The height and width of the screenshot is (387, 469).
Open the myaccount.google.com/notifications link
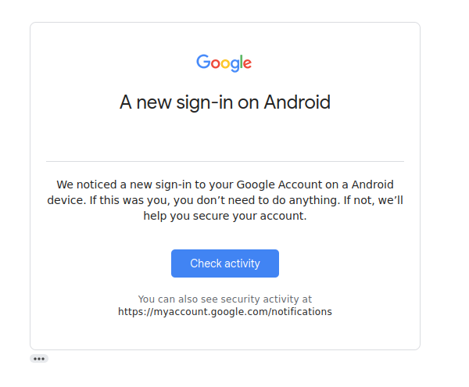[x=225, y=312]
